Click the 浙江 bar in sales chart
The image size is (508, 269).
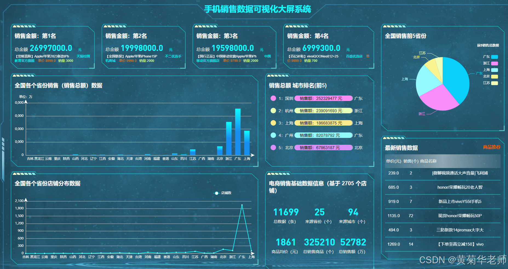click(229, 138)
